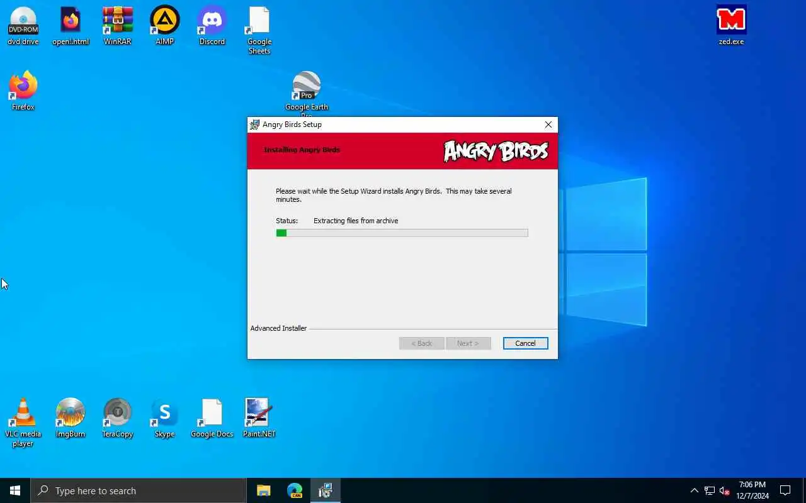Select the AIMP desktop shortcut
This screenshot has height=503, width=806.
164,26
